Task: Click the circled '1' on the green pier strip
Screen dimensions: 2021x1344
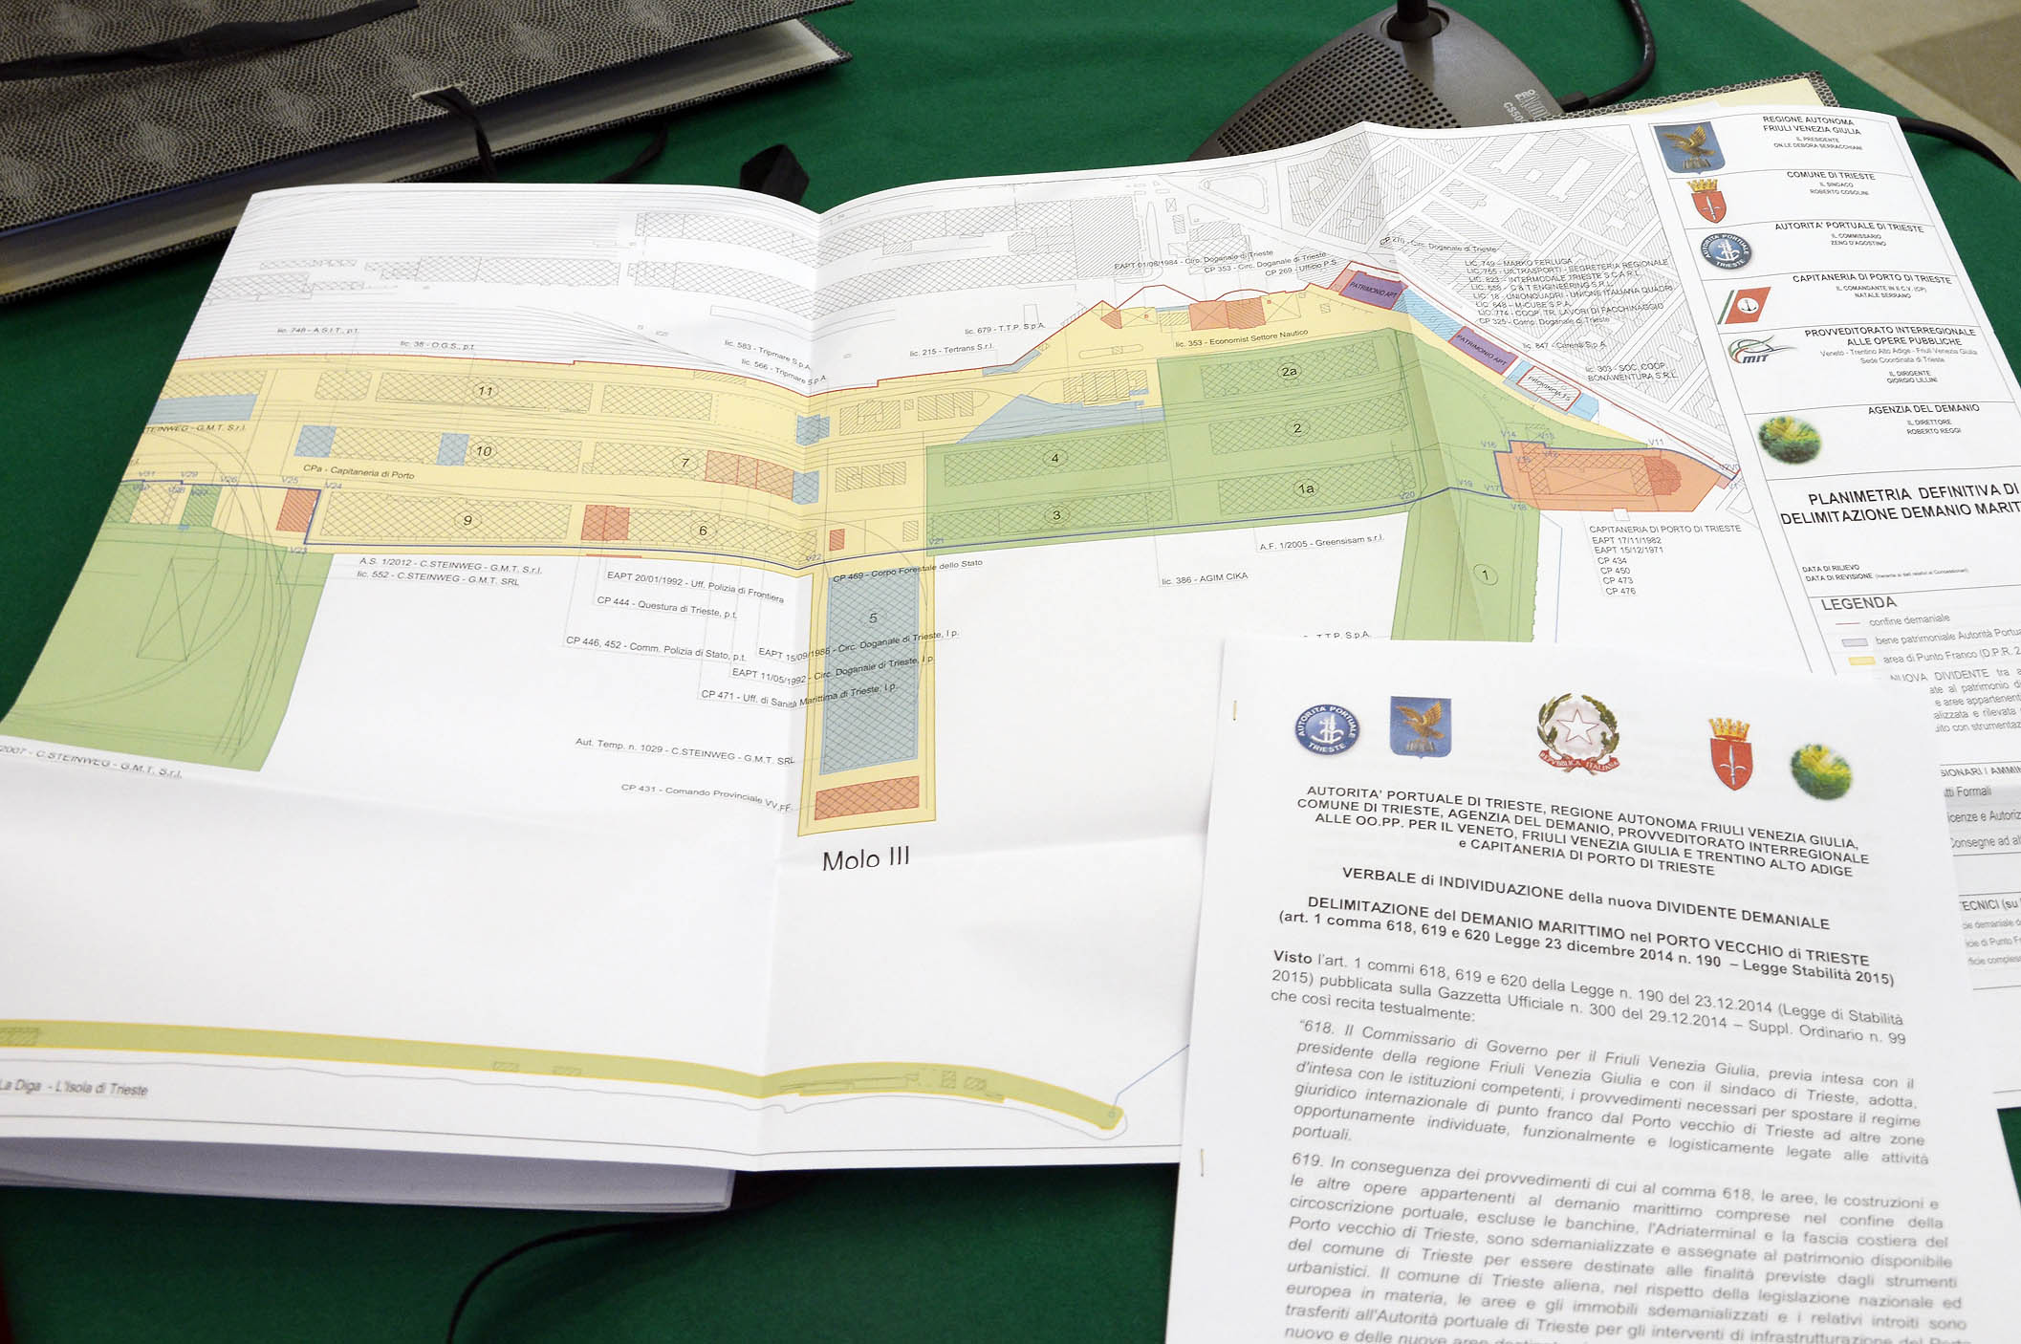Action: 1484,574
